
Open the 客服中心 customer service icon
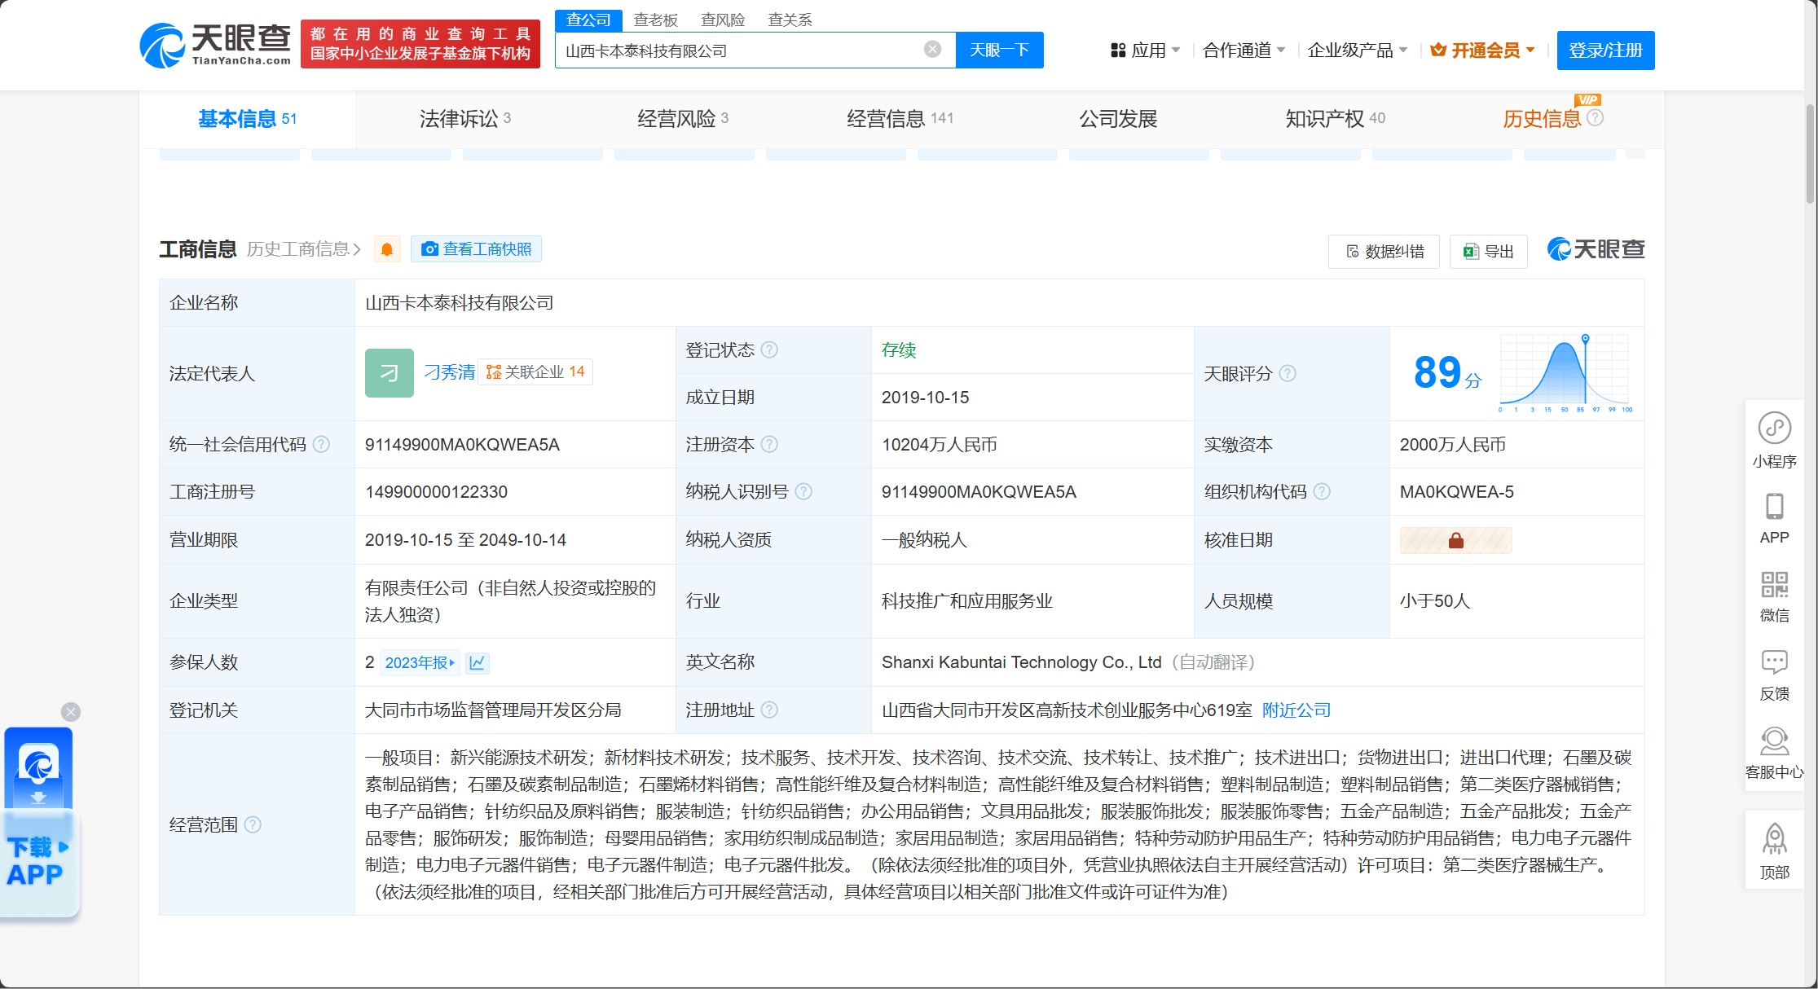(x=1774, y=753)
